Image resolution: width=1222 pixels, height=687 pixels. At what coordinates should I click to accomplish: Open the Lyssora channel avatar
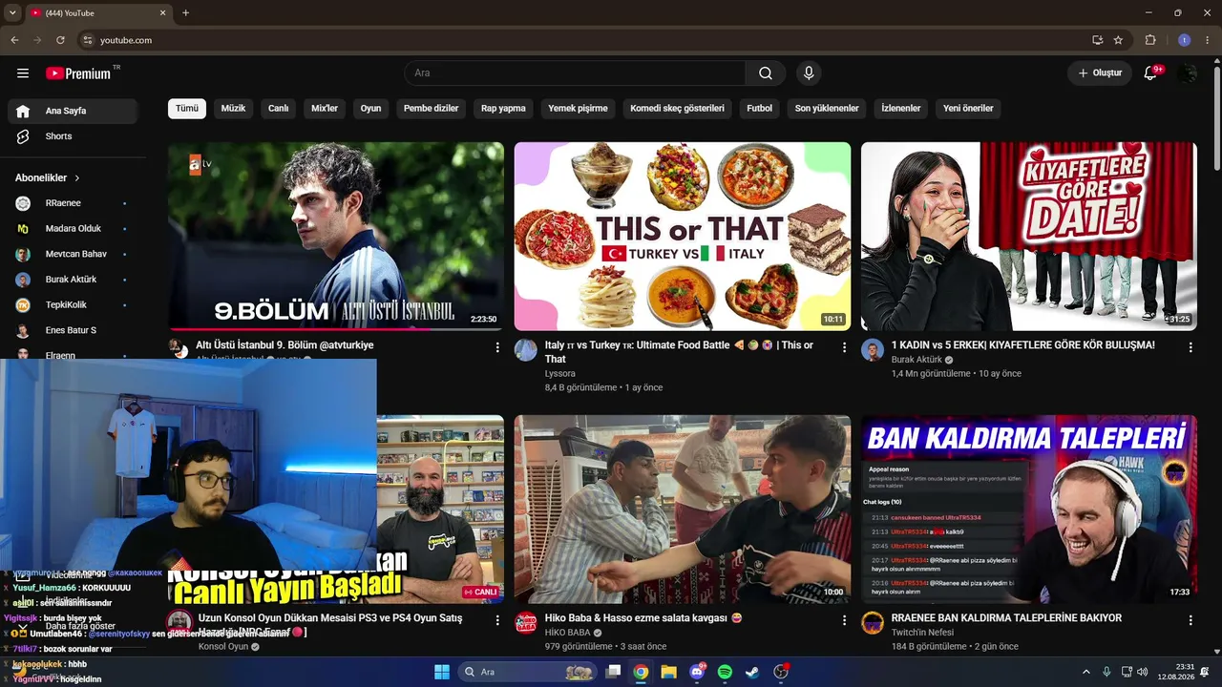pos(526,349)
